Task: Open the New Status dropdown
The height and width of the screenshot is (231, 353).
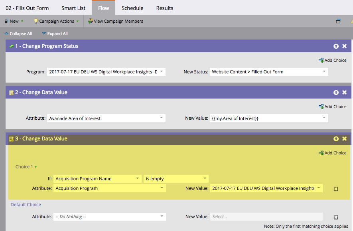Action: tap(269, 72)
